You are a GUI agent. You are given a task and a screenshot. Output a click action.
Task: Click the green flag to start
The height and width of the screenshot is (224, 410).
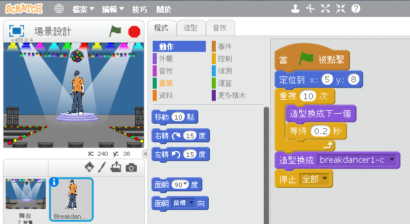coord(115,31)
